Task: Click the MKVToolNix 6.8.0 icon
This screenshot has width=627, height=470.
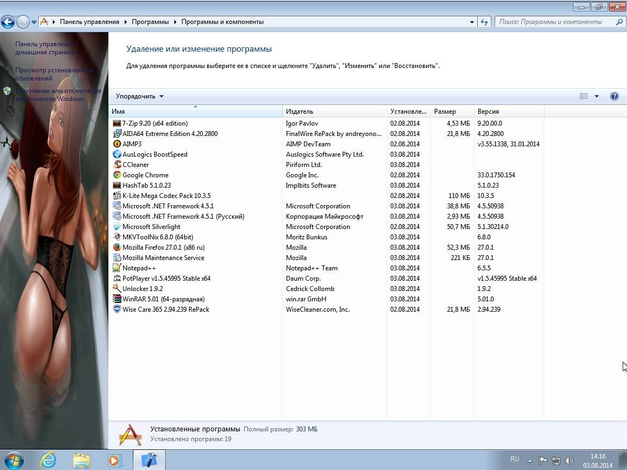Action: (117, 237)
